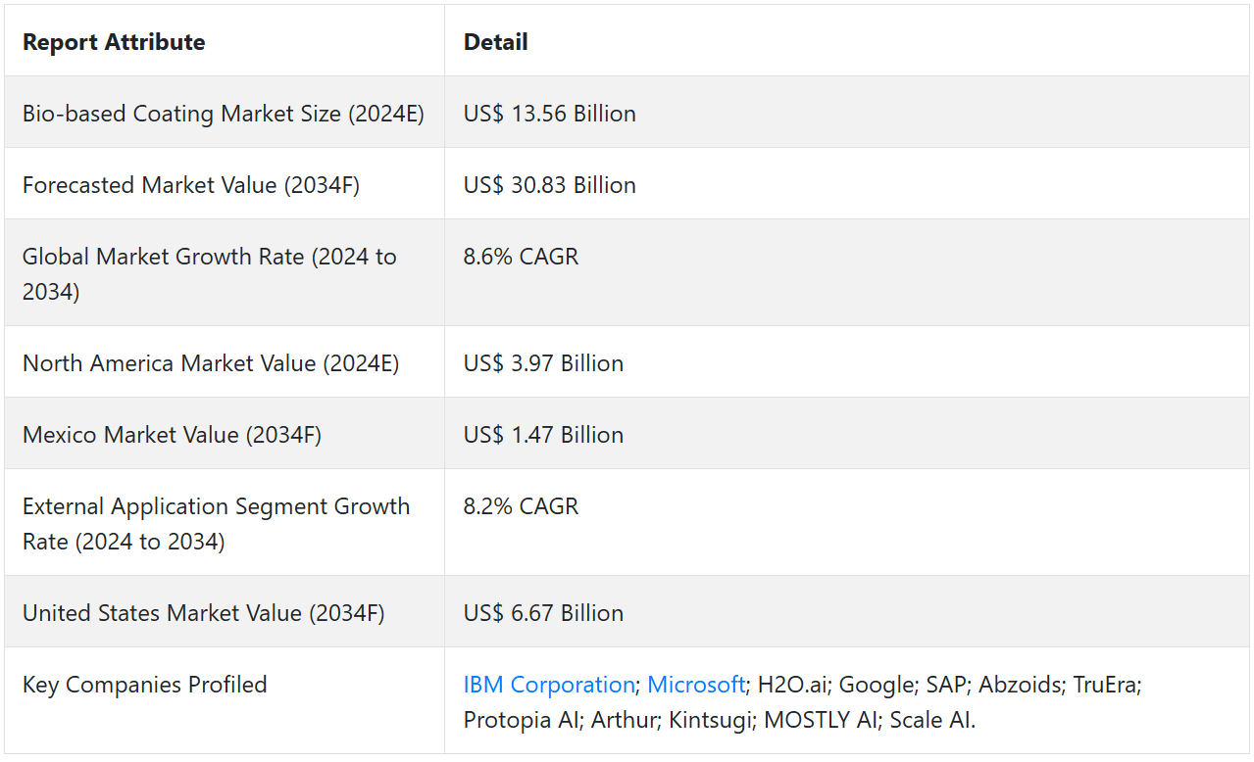Viewport: 1254px width, 762px height.
Task: Follow the Microsoft hyperlink
Action: (696, 685)
